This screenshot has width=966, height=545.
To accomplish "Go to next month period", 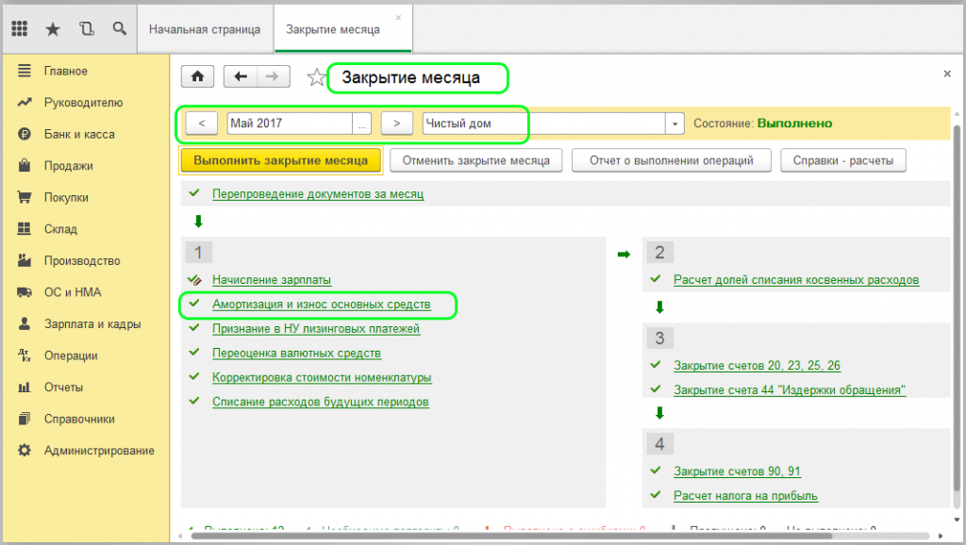I will (x=397, y=124).
